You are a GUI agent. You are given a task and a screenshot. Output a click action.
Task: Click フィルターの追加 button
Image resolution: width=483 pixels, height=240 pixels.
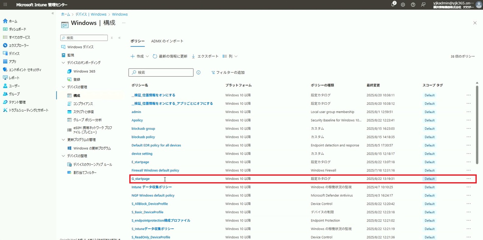click(x=228, y=72)
